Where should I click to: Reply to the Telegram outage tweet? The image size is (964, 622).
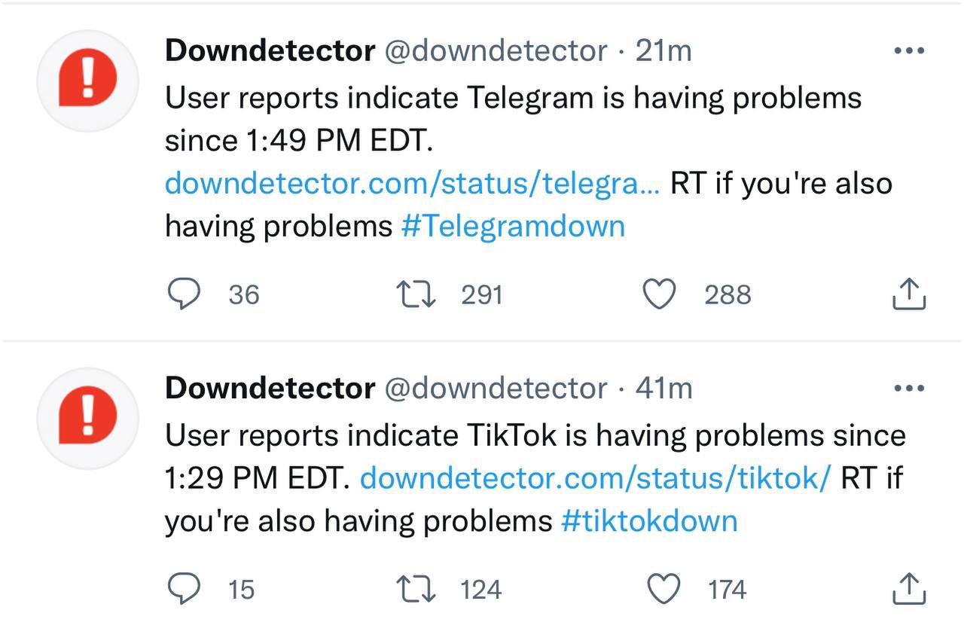(x=183, y=294)
